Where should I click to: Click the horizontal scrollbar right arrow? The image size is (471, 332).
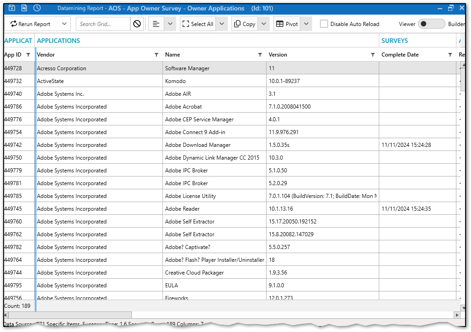coord(457,315)
